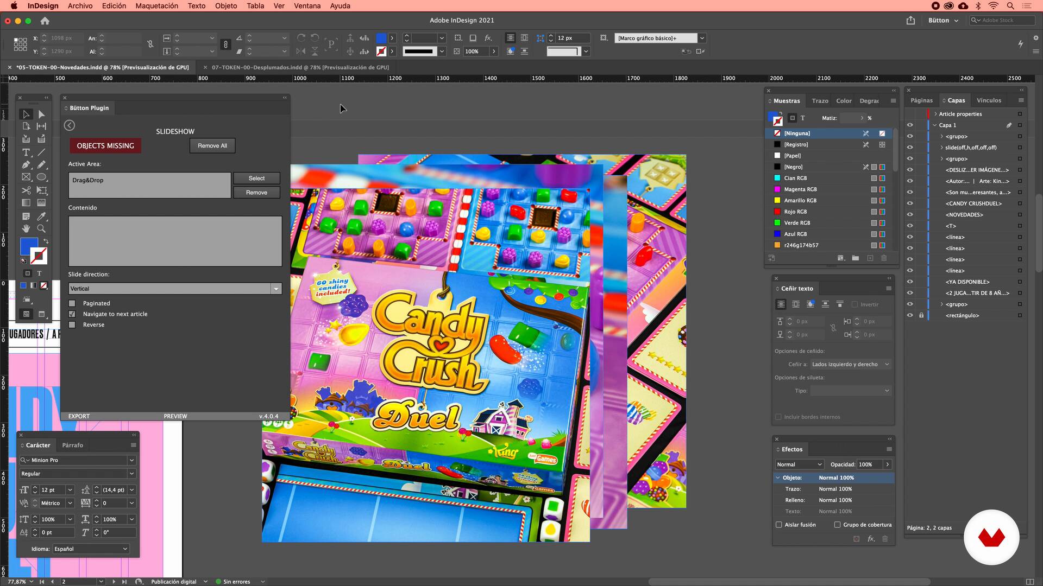
Task: Select the Zoom tool magnifier
Action: pos(41,228)
